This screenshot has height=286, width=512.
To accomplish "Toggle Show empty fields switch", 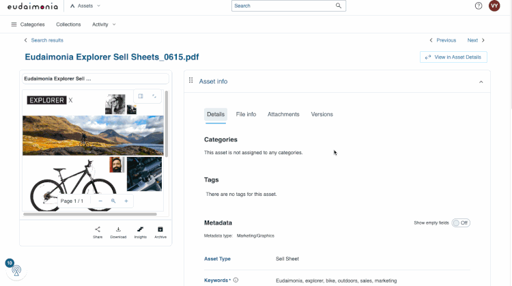I will coord(461,223).
